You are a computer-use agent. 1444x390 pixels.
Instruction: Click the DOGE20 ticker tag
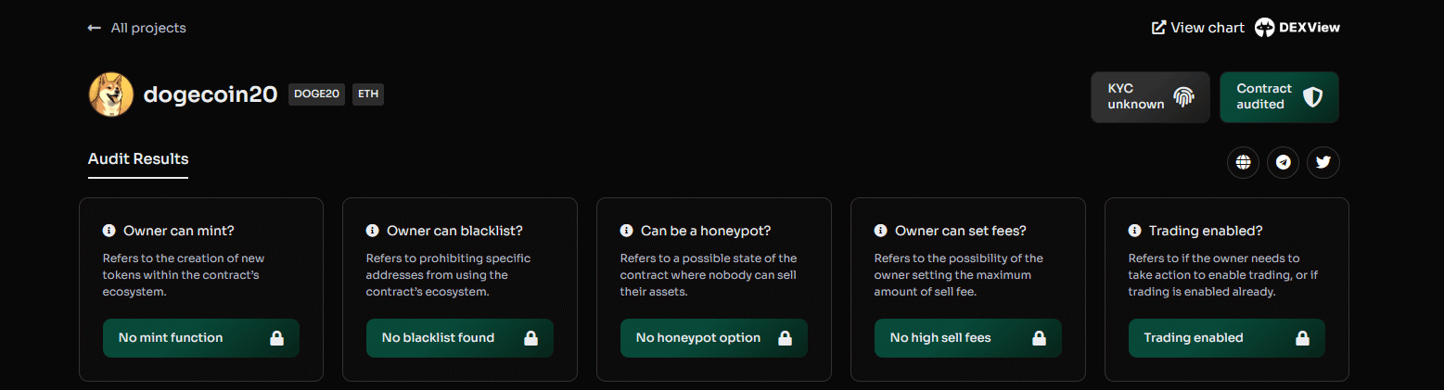[316, 94]
